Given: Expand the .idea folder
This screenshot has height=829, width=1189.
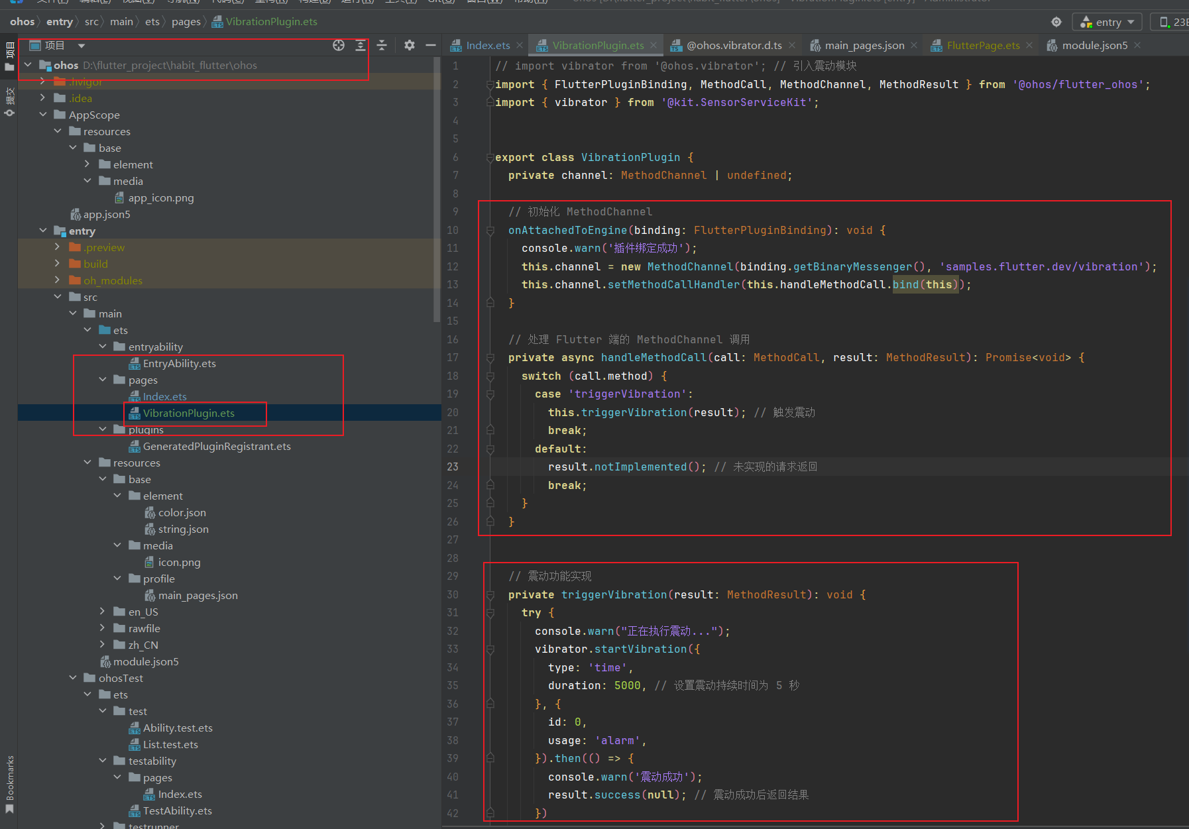Looking at the screenshot, I should [43, 98].
